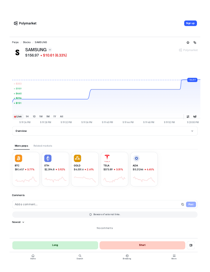
Task: Select the 1Y chart range
Action: pyautogui.click(x=55, y=117)
